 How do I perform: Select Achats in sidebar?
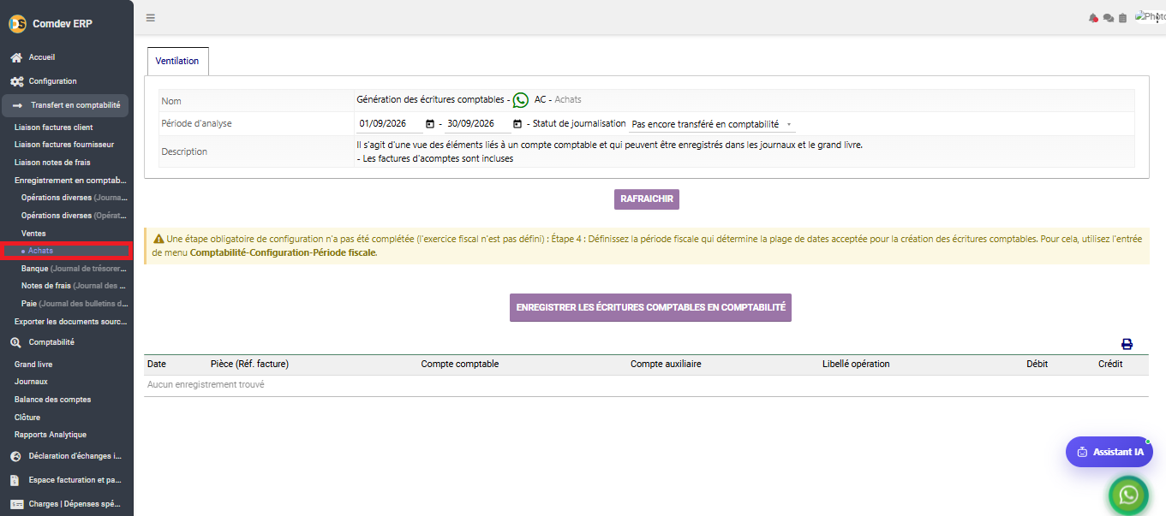pos(40,251)
